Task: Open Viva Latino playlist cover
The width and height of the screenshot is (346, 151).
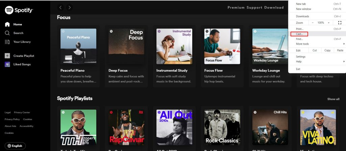Action: pyautogui.click(x=318, y=127)
